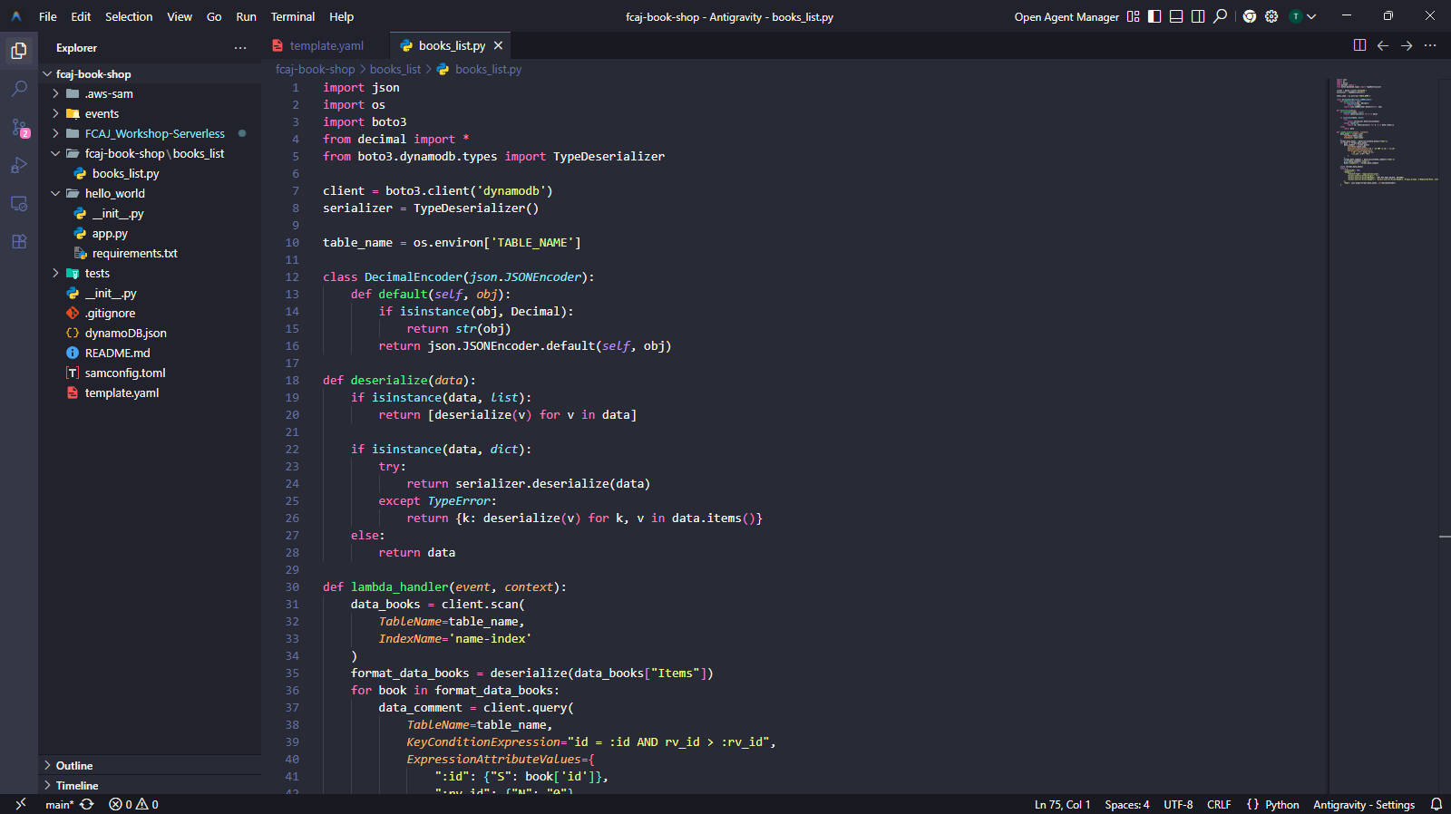Image resolution: width=1451 pixels, height=814 pixels.
Task: Open the Run menu
Action: [x=246, y=16]
